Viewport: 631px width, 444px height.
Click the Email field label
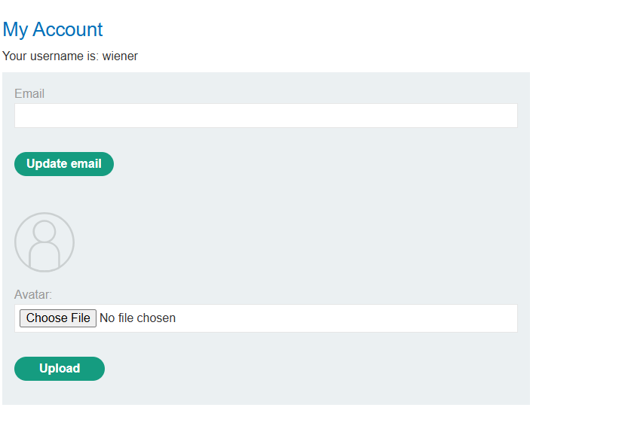pyautogui.click(x=29, y=93)
